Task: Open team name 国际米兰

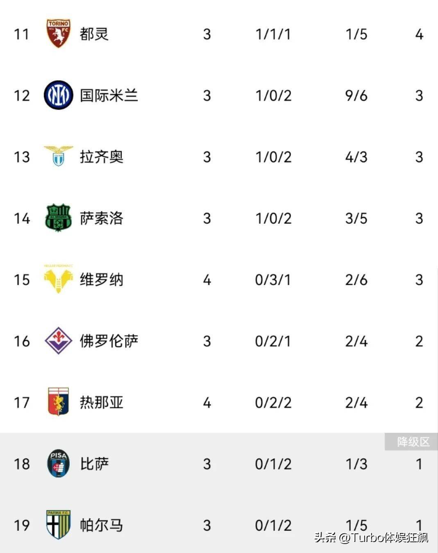Action: click(109, 95)
